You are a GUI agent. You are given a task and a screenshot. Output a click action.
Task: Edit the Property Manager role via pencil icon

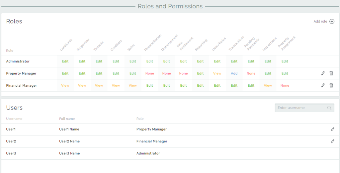(323, 73)
